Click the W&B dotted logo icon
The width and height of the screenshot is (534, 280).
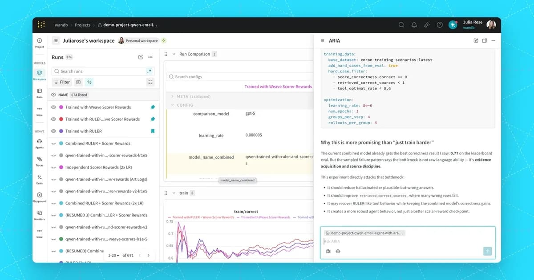point(41,25)
